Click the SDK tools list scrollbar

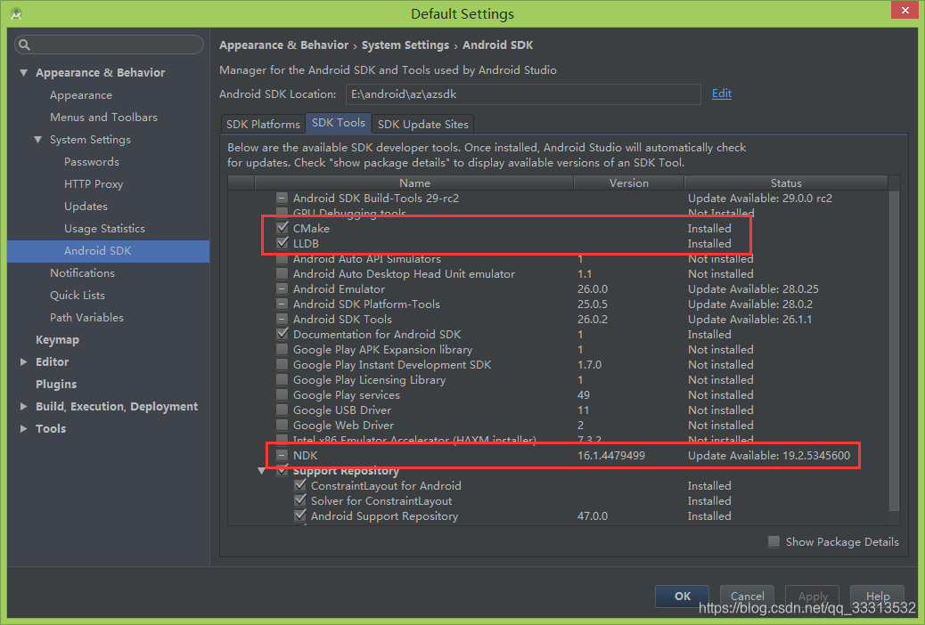895,351
